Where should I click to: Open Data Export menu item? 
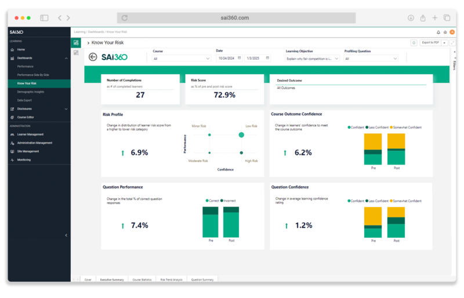24,101
